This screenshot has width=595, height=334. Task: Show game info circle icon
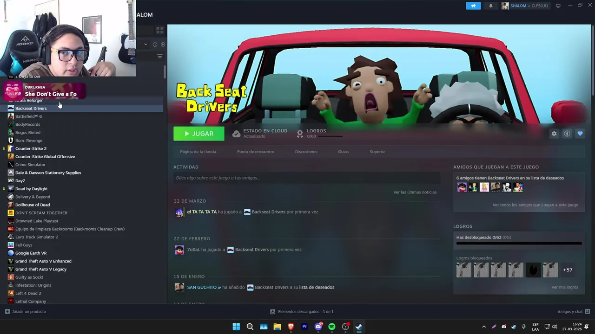pyautogui.click(x=567, y=134)
